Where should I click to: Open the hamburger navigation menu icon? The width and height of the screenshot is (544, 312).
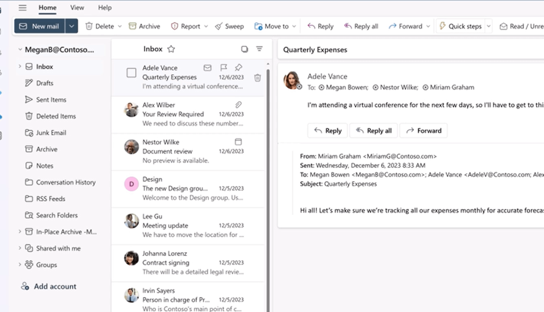tap(22, 8)
